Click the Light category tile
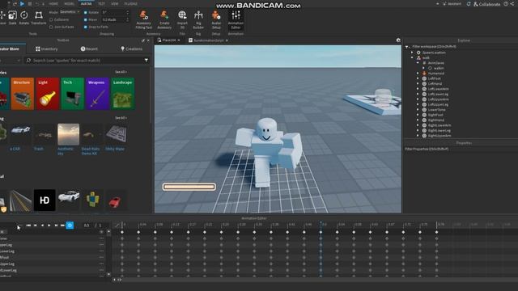 click(48, 94)
